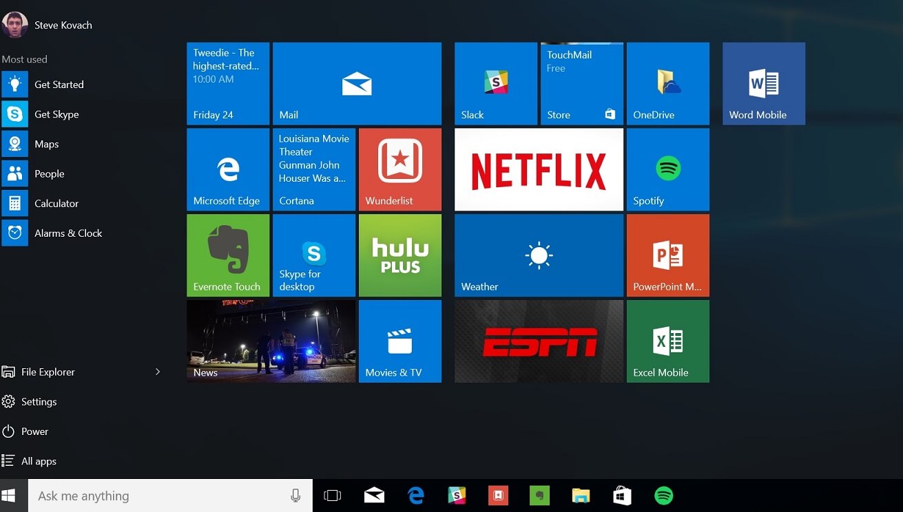Launch Microsoft Edge tile

pyautogui.click(x=227, y=169)
